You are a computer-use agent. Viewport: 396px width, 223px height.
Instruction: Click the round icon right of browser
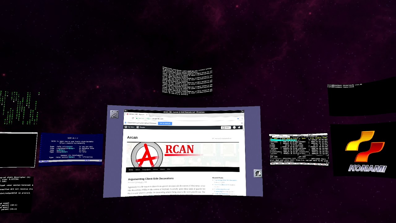tap(258, 173)
